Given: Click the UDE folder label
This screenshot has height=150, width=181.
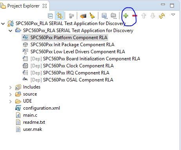Looking at the screenshot, I should pyautogui.click(x=27, y=101).
